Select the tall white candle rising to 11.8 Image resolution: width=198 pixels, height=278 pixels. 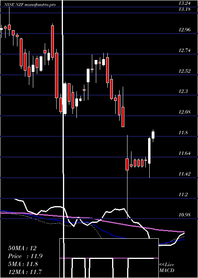click(149, 151)
